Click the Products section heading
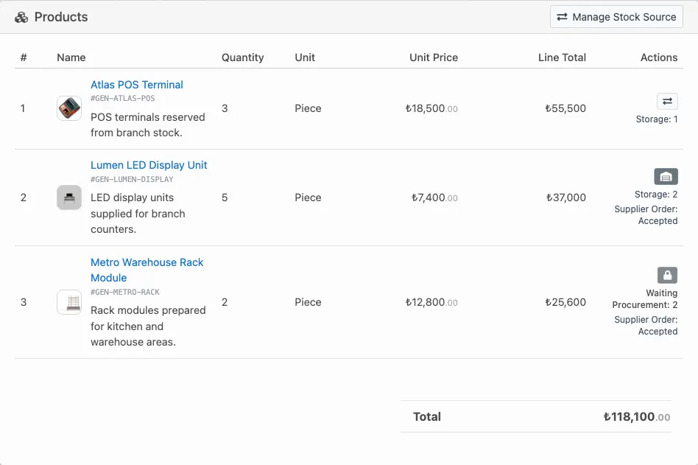Screen dimensions: 698x465 (61, 17)
